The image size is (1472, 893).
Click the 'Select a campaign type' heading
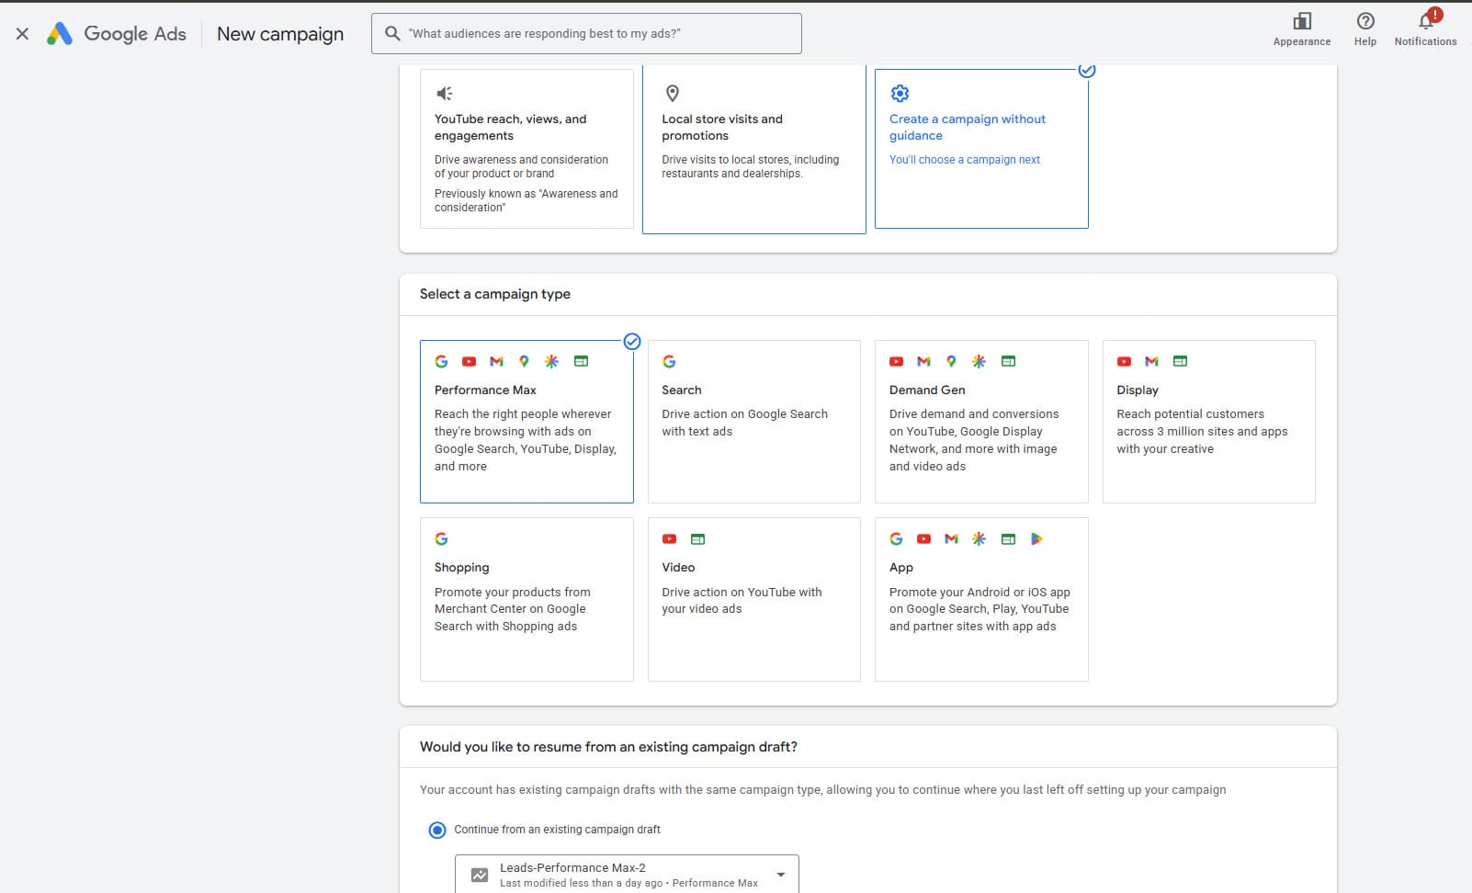point(494,294)
